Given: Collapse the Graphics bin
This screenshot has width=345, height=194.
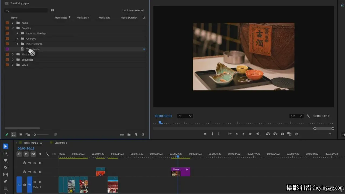Looking at the screenshot, I should point(13,28).
